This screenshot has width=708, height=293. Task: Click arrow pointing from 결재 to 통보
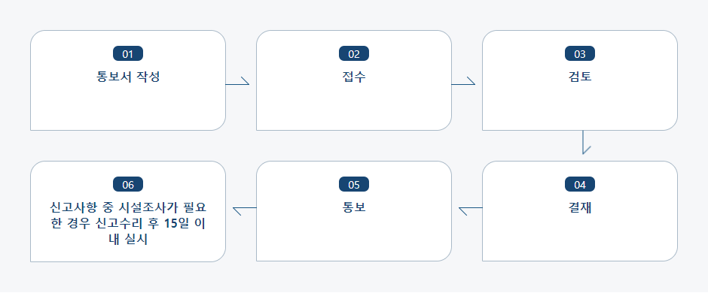coord(471,211)
